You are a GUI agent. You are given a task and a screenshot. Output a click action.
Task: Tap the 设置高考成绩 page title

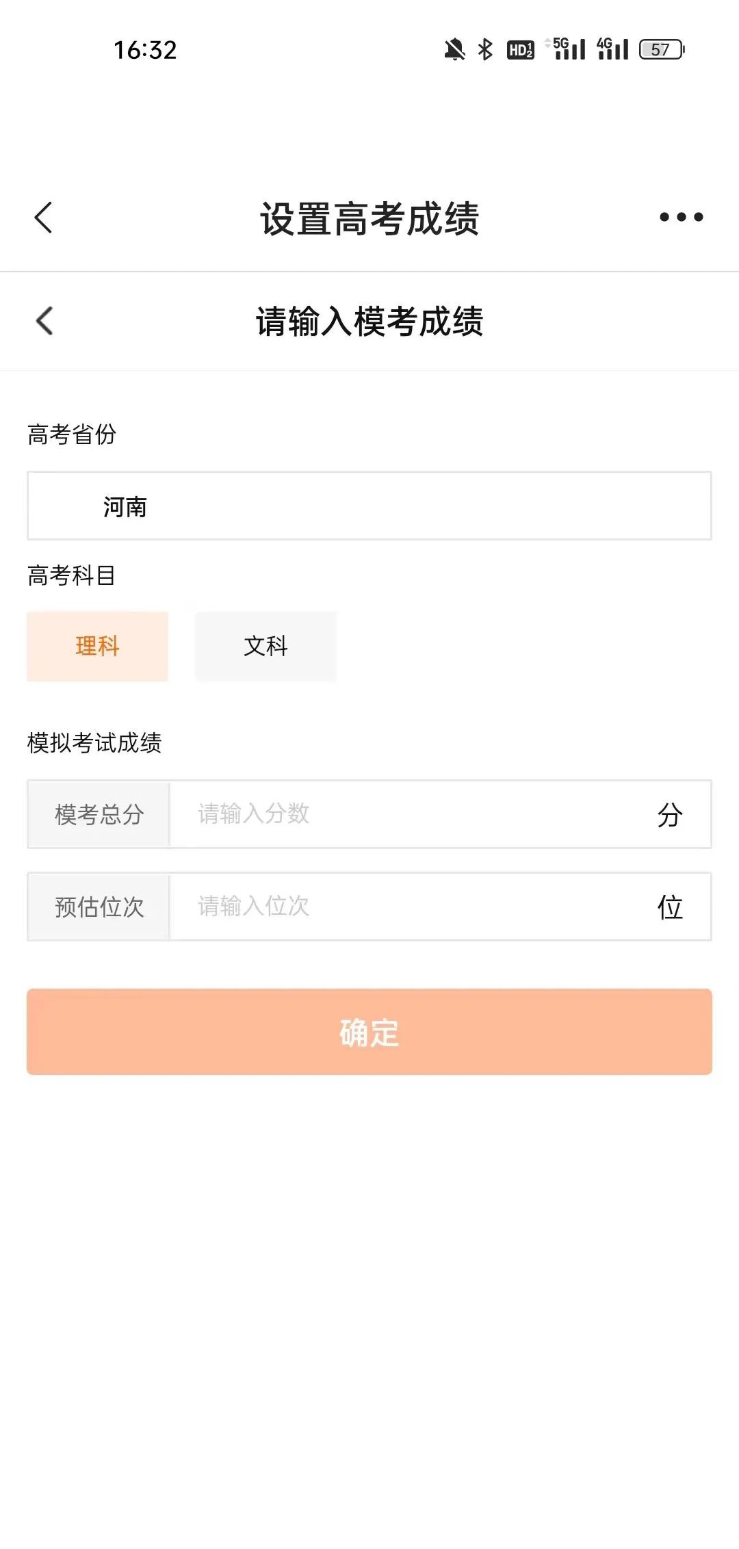(369, 219)
